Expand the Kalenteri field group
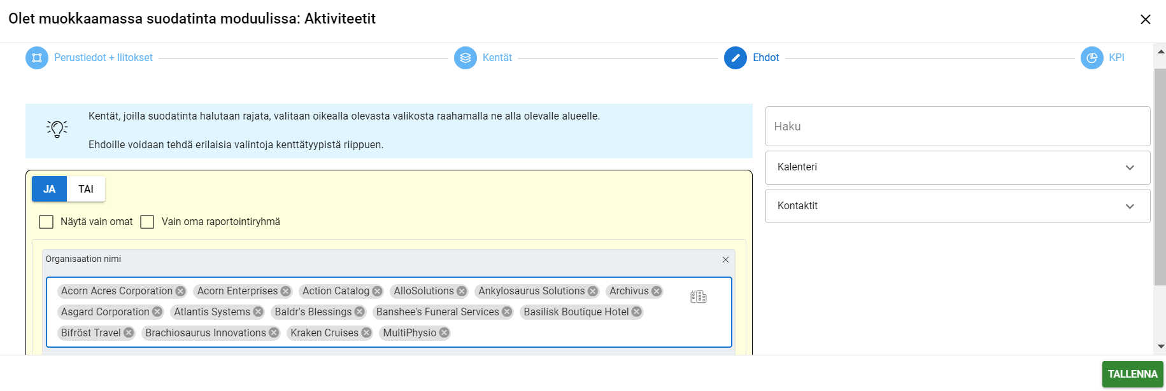1166x391 pixels. [957, 167]
